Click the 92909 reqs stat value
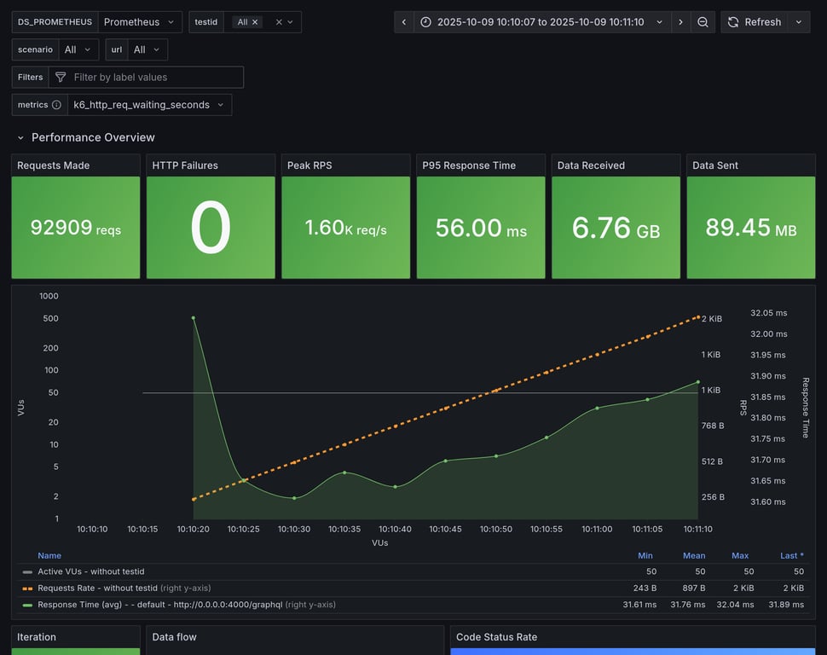The image size is (827, 655). pyautogui.click(x=76, y=228)
